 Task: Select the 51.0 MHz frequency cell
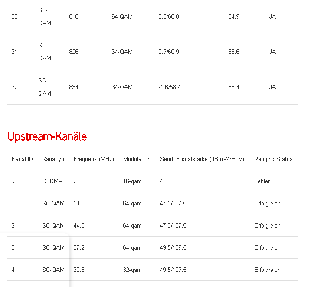click(79, 204)
